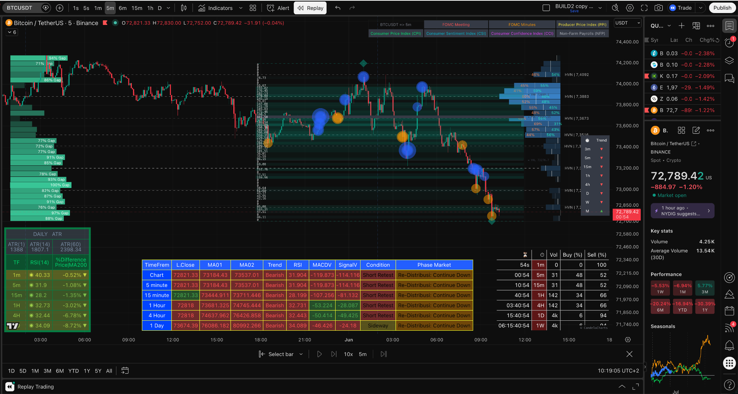
Task: Open the alerts clock icon with badge
Action: click(729, 43)
